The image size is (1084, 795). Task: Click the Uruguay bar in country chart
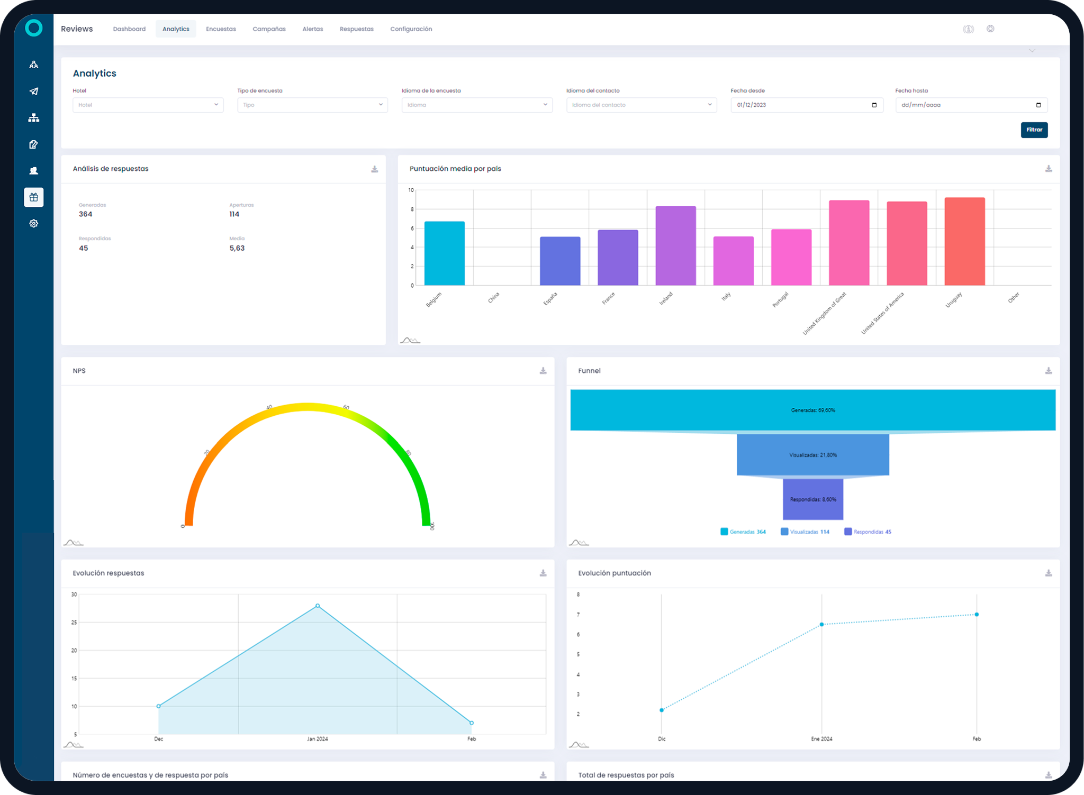tap(964, 242)
